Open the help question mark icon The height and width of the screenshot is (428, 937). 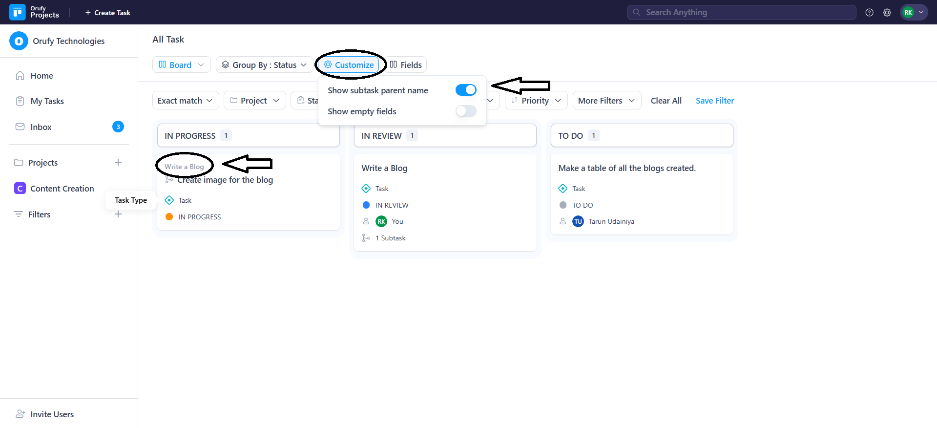(x=869, y=13)
